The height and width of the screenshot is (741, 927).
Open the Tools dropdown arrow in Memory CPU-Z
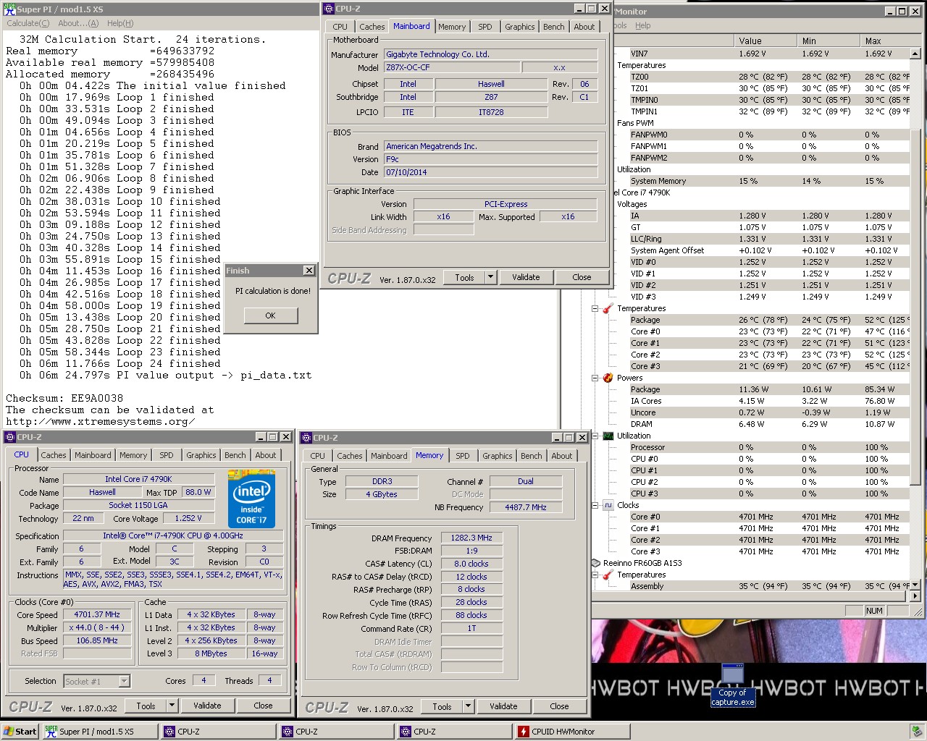(468, 706)
